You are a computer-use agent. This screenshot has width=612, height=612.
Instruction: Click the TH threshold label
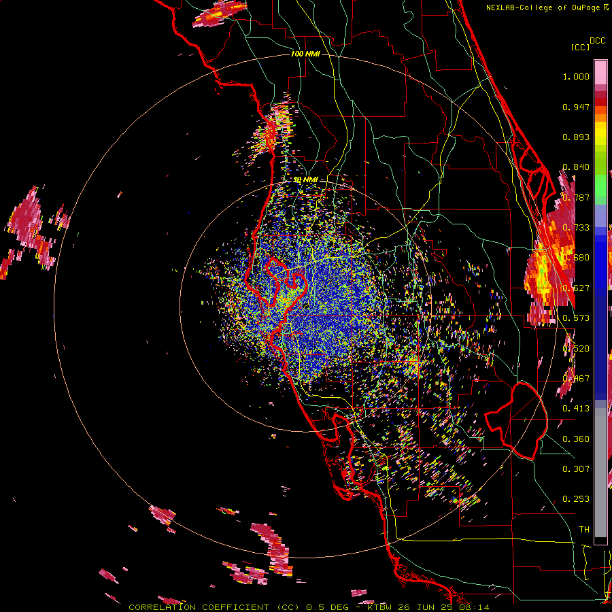[584, 529]
